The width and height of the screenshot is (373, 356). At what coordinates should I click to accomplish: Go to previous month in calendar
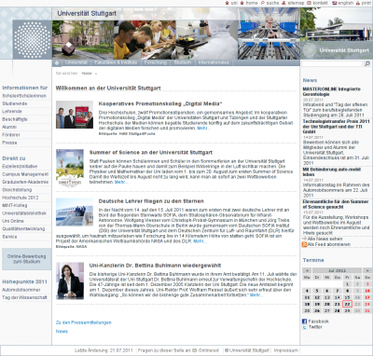point(307,270)
